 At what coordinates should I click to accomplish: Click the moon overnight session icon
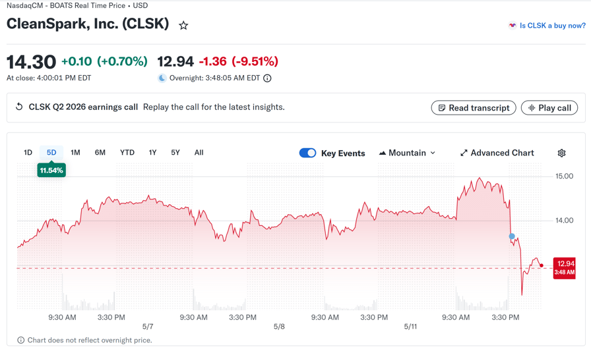click(x=162, y=78)
